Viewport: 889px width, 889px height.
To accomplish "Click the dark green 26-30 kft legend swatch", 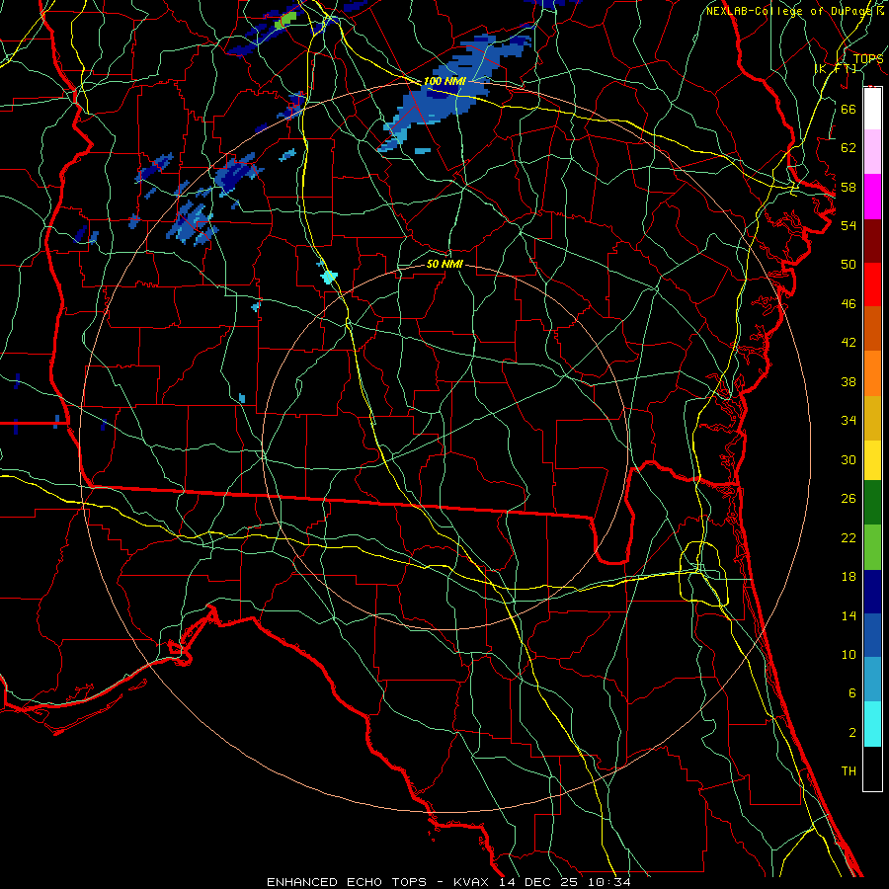I will [872, 503].
